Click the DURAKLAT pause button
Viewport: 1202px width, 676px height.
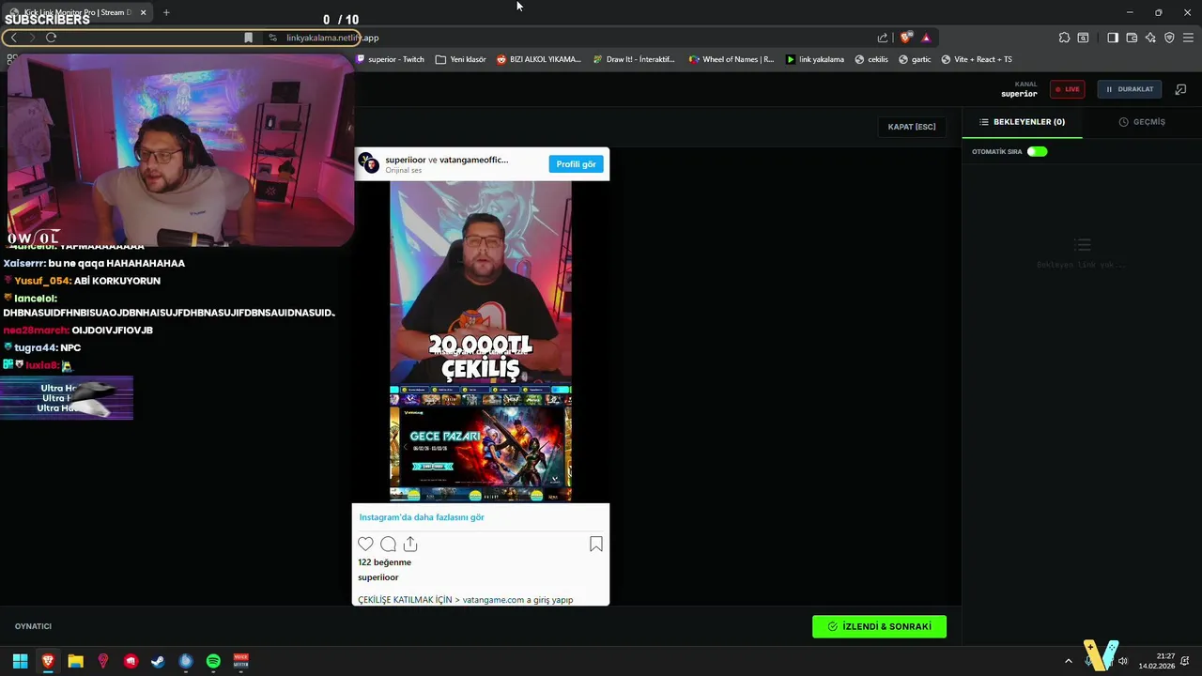1130,89
